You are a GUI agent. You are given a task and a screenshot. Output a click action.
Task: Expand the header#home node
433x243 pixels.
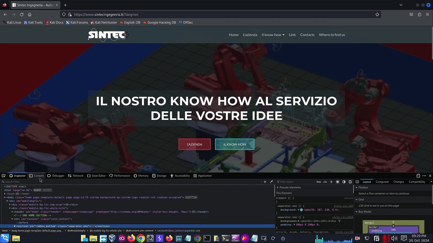point(13,212)
